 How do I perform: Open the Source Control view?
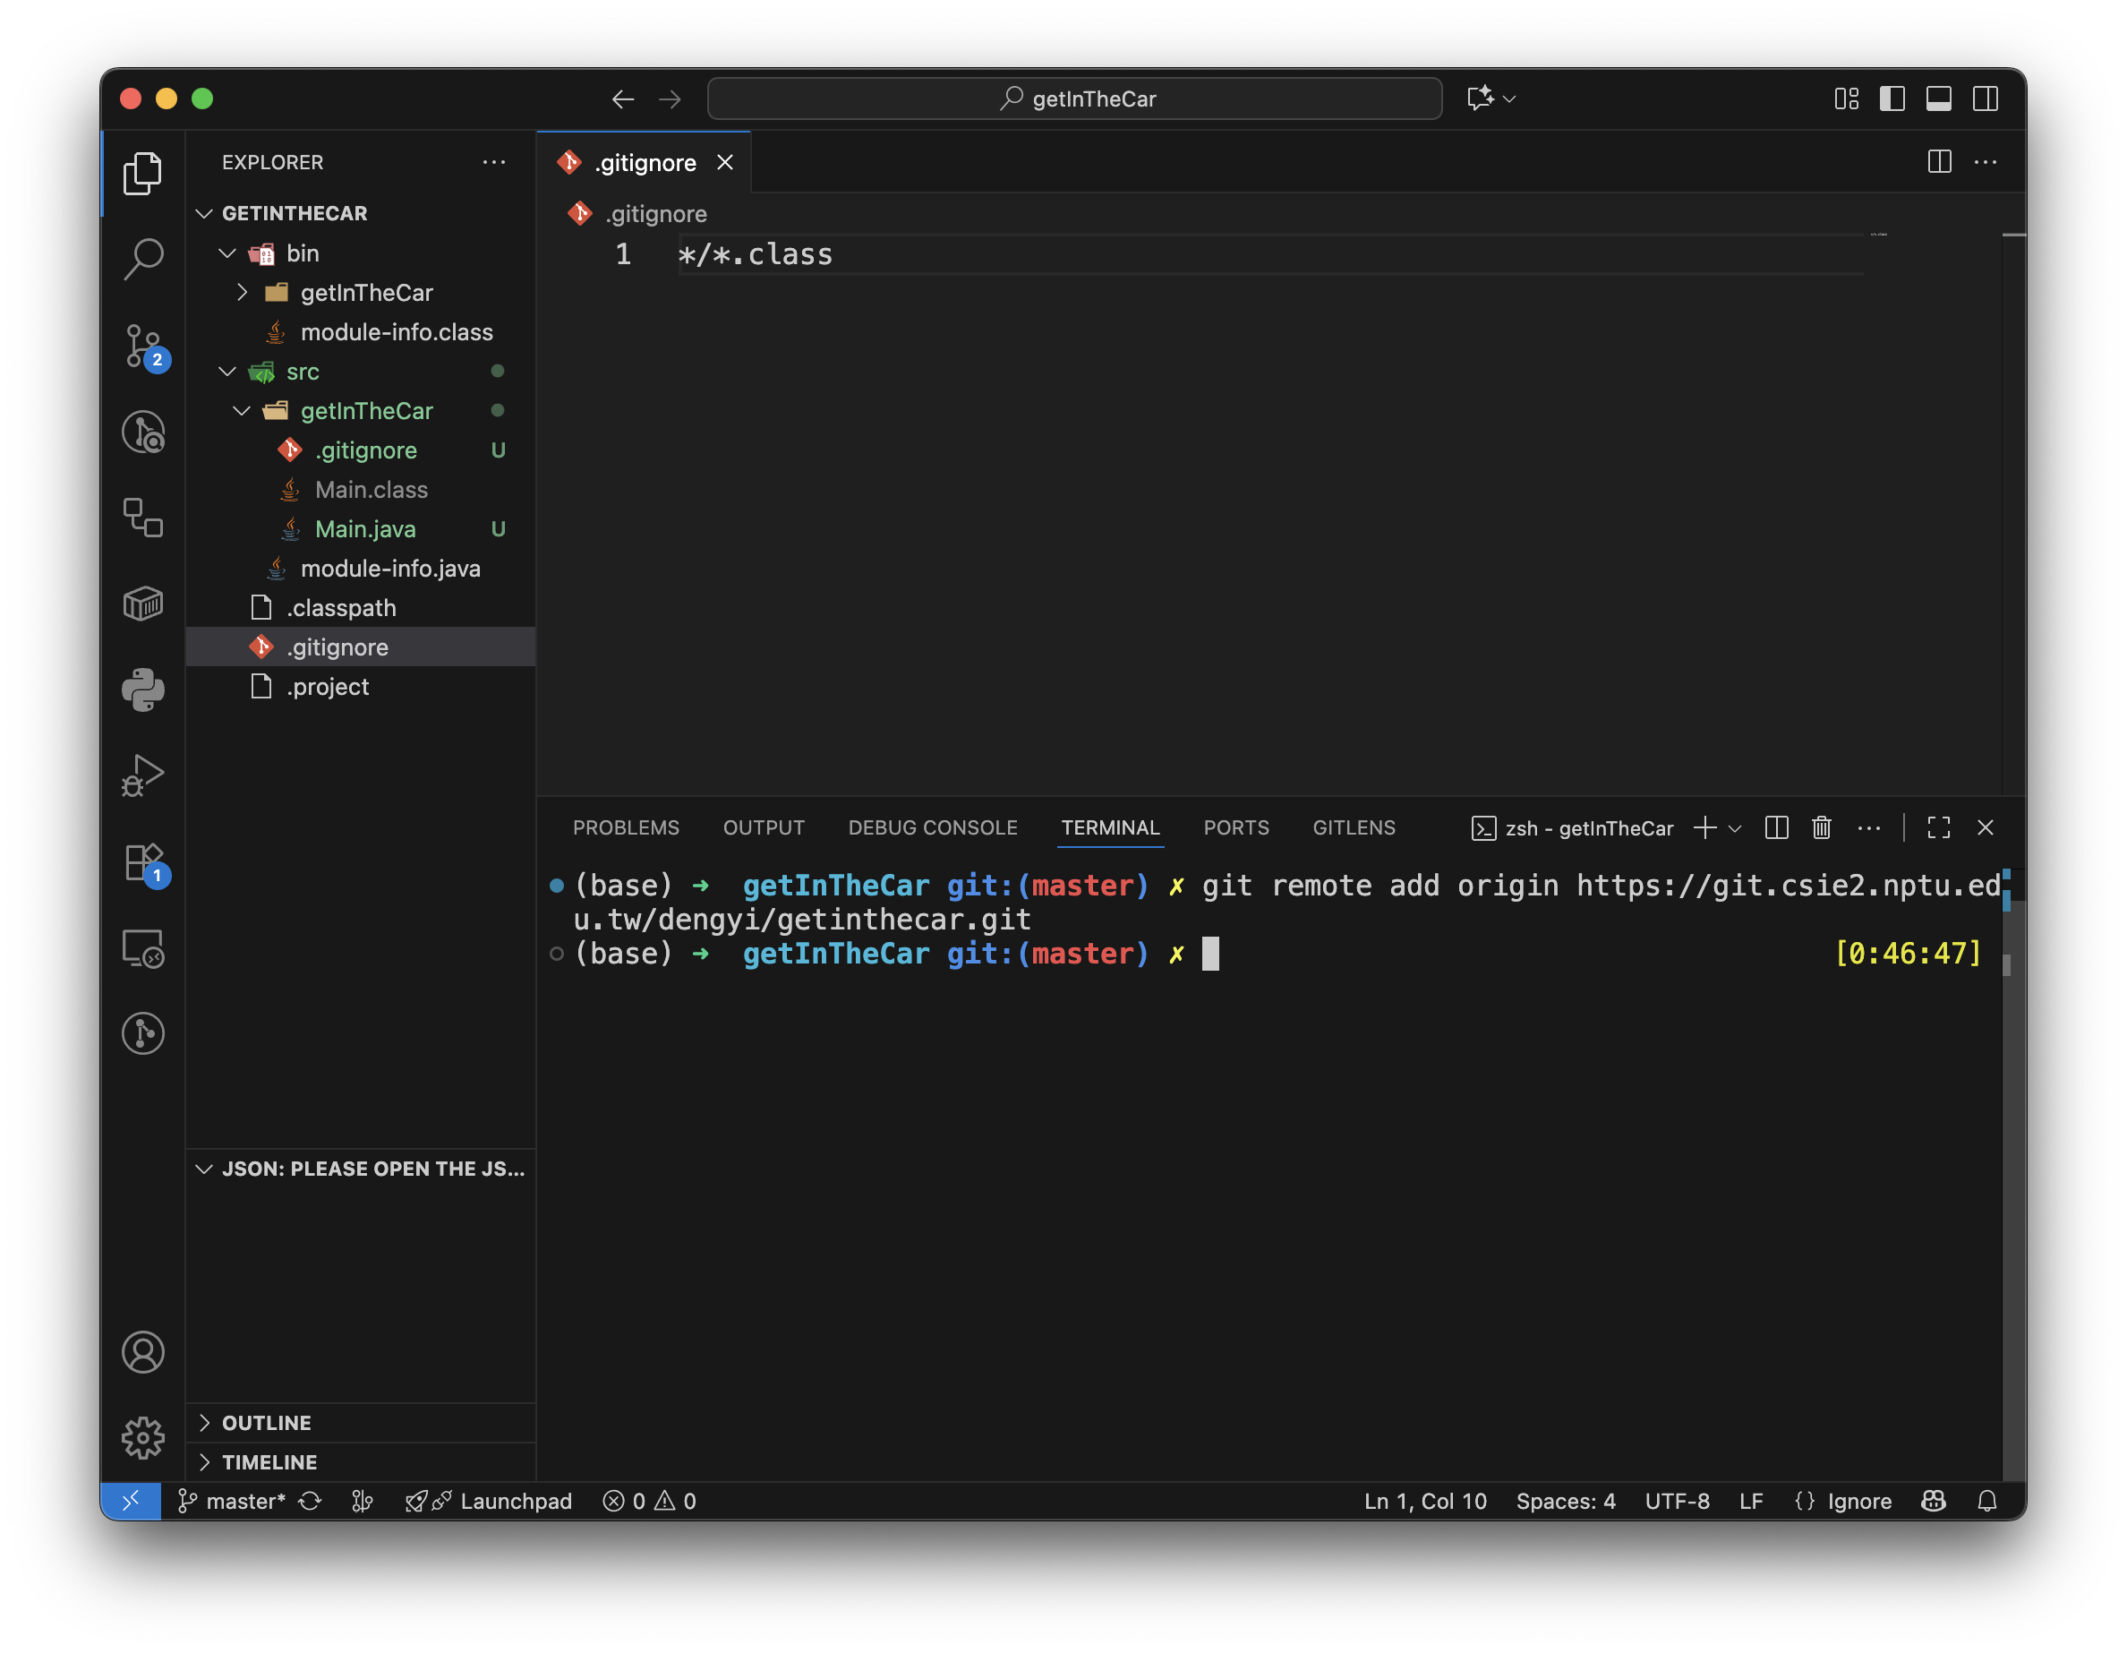(x=144, y=346)
